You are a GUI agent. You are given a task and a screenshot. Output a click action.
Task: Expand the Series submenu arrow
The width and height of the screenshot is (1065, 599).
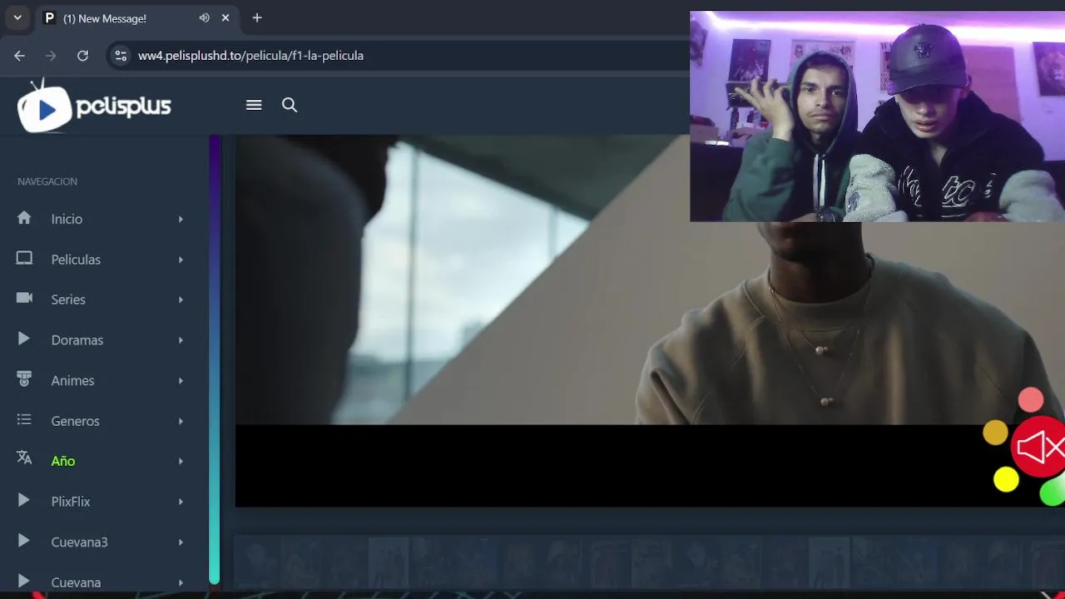point(181,299)
